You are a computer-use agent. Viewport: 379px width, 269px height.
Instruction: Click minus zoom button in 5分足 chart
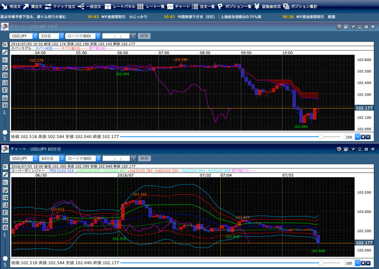[368, 137]
